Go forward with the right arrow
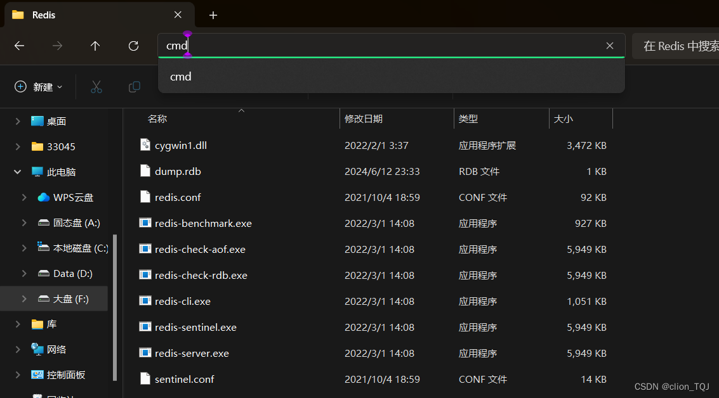 [x=57, y=46]
